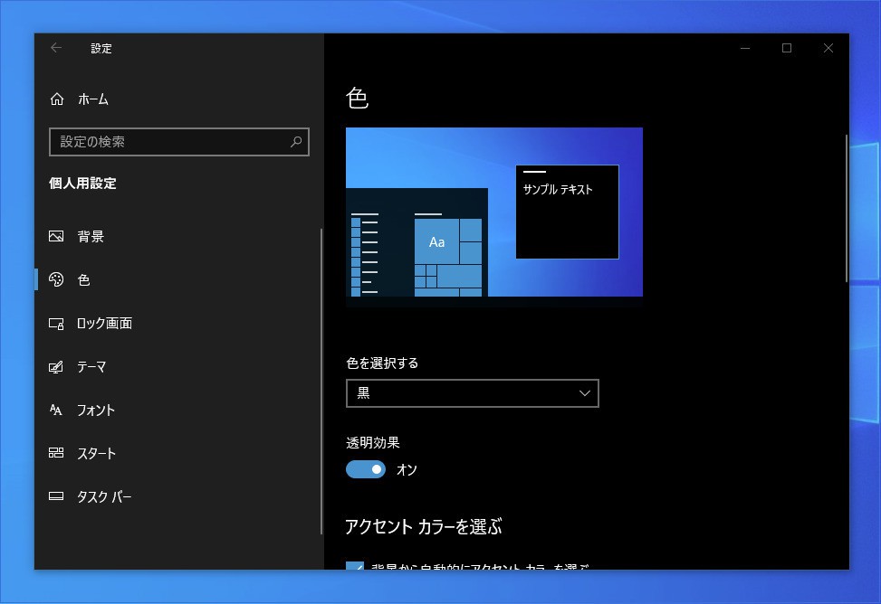881x604 pixels.
Task: Turn off the 透明効果 toggle
Action: pos(366,469)
